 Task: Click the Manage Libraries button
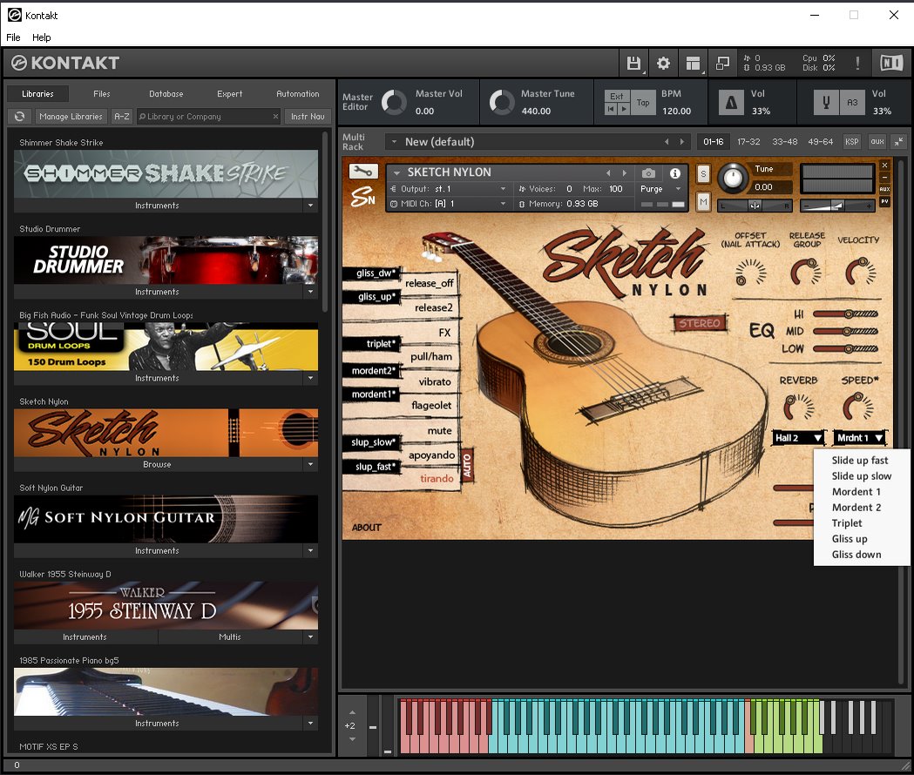[x=71, y=116]
